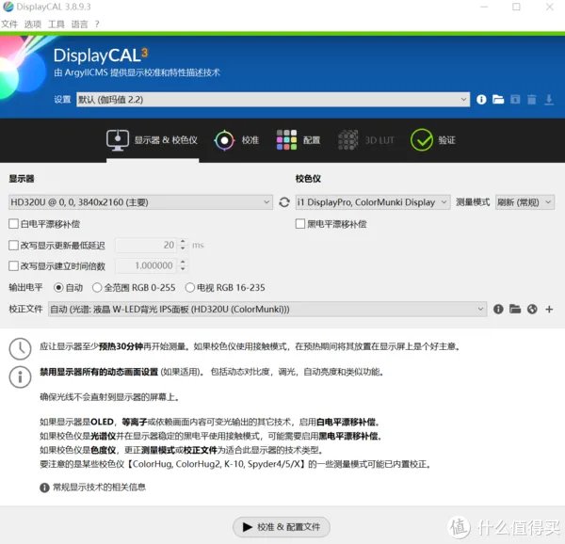This screenshot has height=544, width=565.
Task: Browse for correction file folder icon
Action: point(515,309)
